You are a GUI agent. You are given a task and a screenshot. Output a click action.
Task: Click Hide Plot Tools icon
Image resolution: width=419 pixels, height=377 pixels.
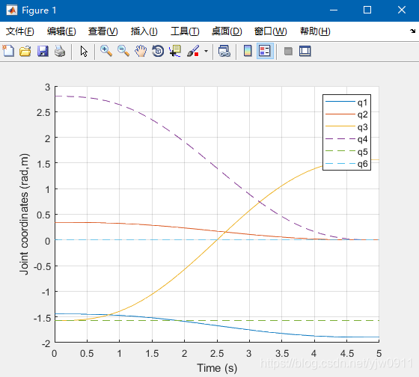click(288, 51)
